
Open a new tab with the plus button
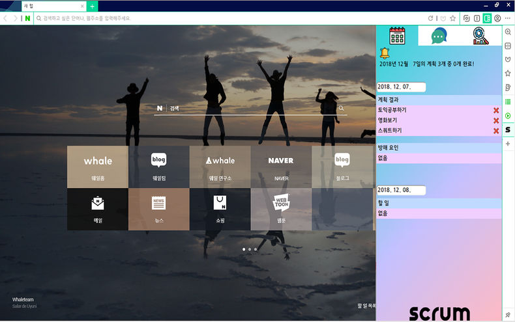[93, 7]
